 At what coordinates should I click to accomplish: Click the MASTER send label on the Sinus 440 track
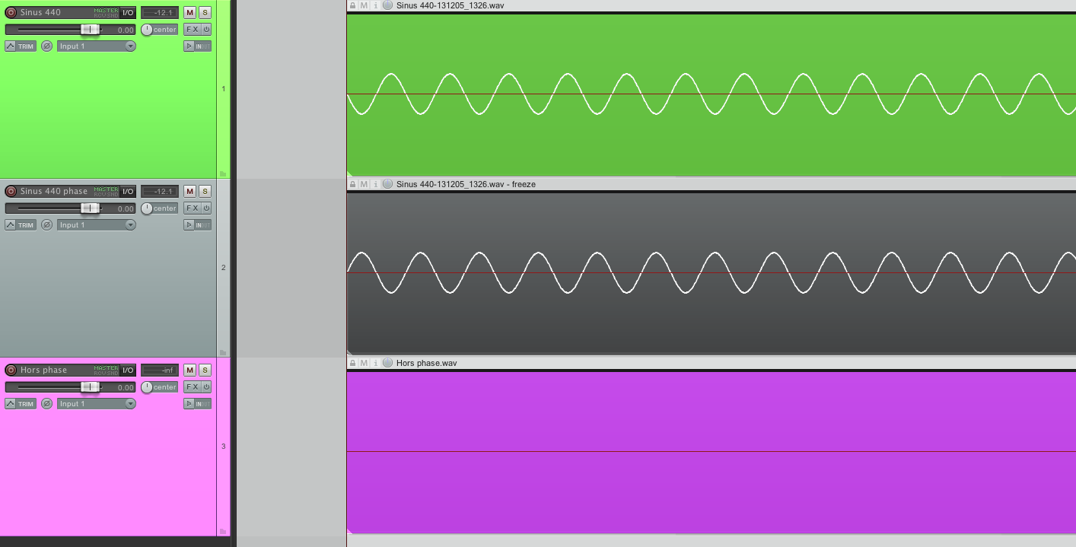coord(107,10)
